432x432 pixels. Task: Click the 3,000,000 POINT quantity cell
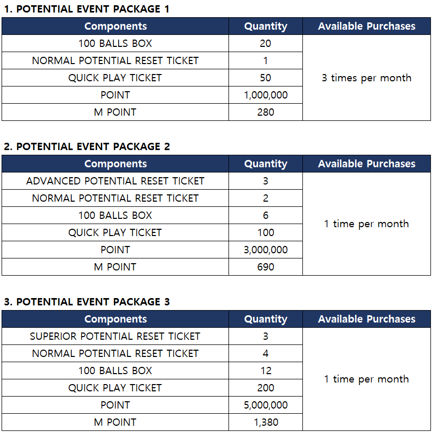265,250
